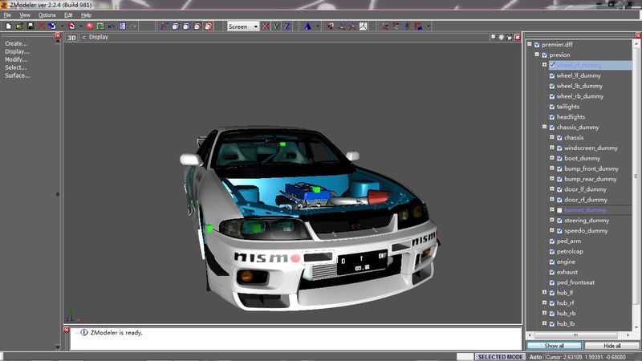Screen dimensions: 642x361
Task: Click the third selection-level cube icon
Action: pos(186,26)
